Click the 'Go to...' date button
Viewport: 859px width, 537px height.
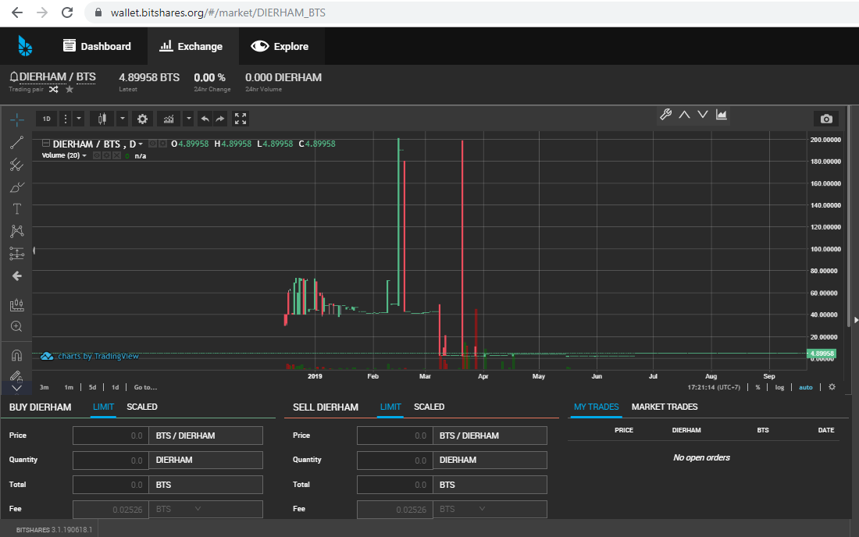[145, 387]
